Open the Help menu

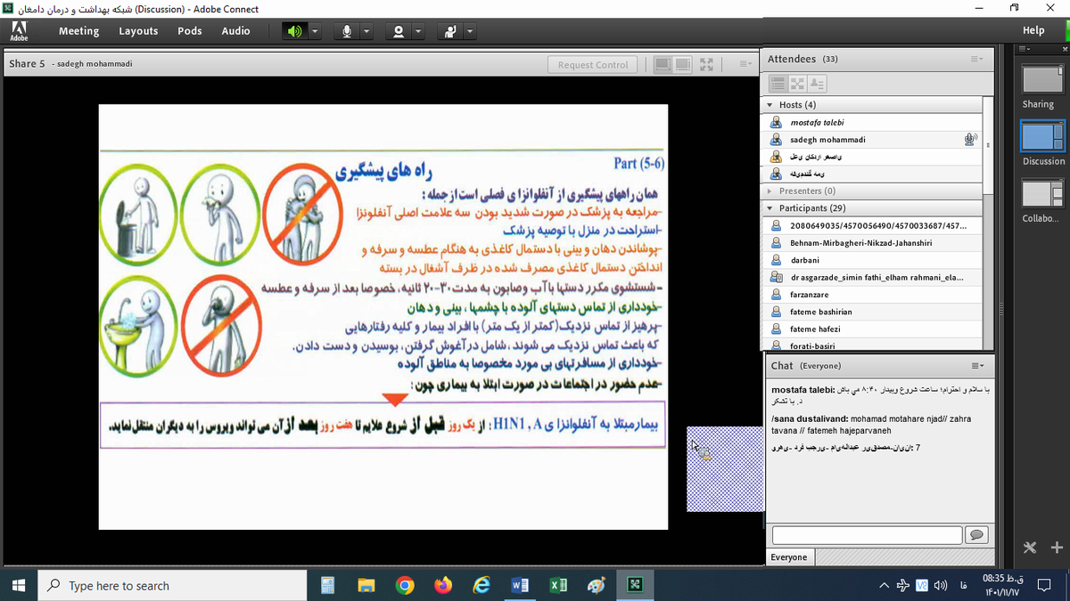click(1034, 30)
